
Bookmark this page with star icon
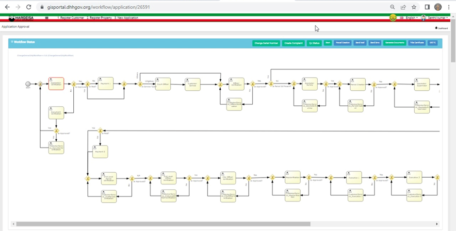coord(414,7)
